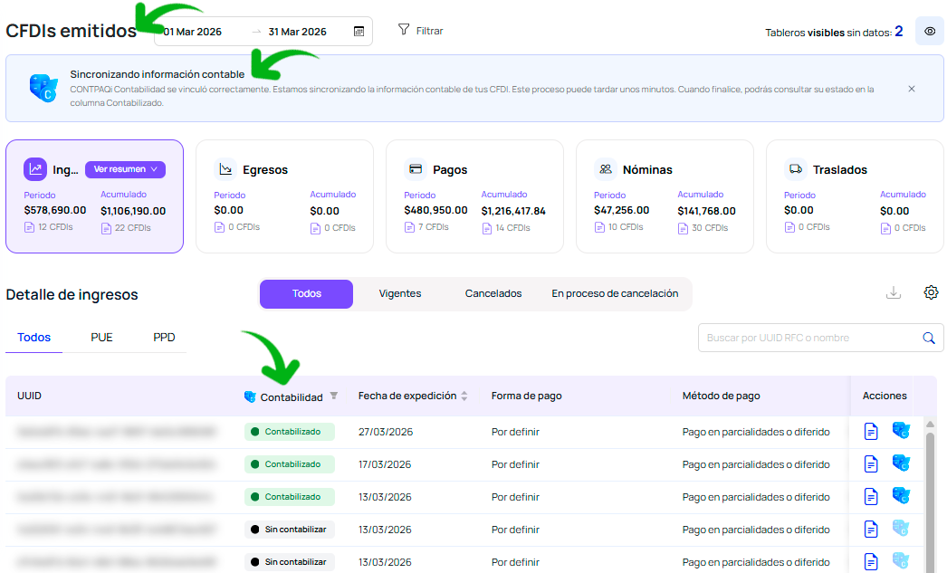Click the Tableros visibles sin datos count
The image size is (947, 573).
coord(899,32)
